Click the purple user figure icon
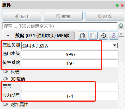This screenshot has width=125, height=109. pos(114,36)
